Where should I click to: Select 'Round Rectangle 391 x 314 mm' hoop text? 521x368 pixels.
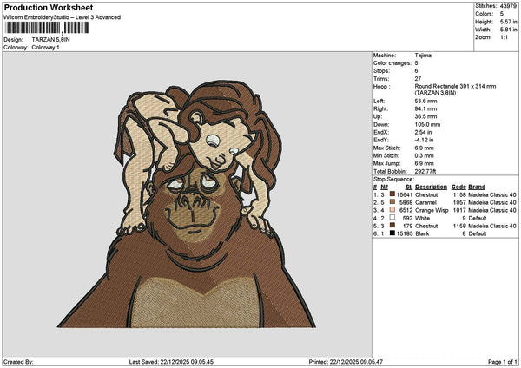pyautogui.click(x=455, y=86)
